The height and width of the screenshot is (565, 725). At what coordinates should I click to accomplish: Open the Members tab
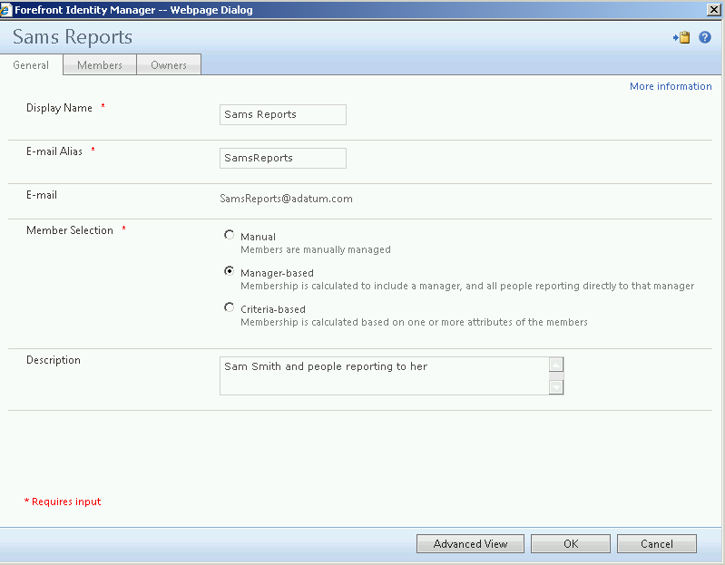click(x=100, y=65)
